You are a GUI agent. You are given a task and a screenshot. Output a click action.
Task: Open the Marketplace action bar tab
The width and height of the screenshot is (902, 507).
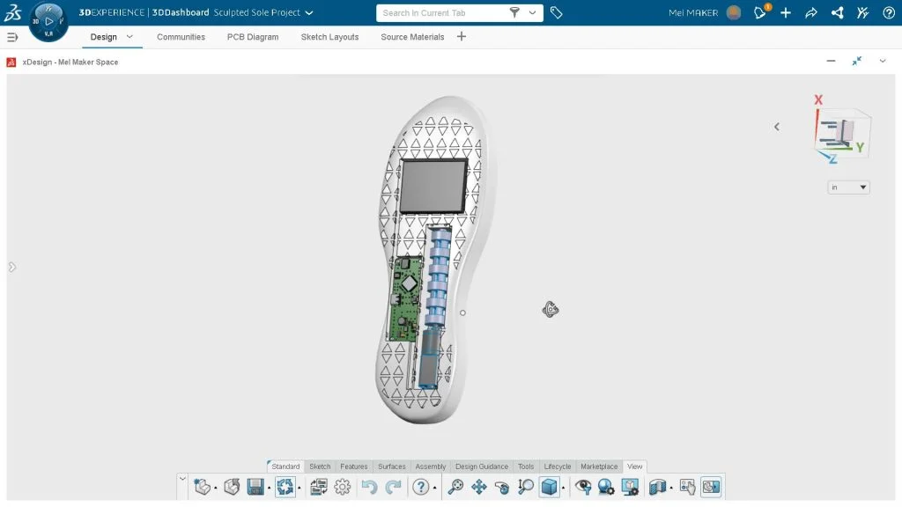(599, 467)
